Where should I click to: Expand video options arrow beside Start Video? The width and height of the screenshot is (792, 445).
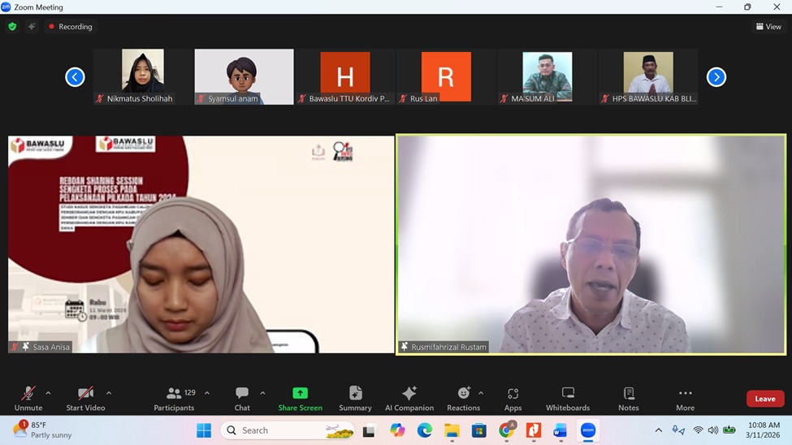109,393
